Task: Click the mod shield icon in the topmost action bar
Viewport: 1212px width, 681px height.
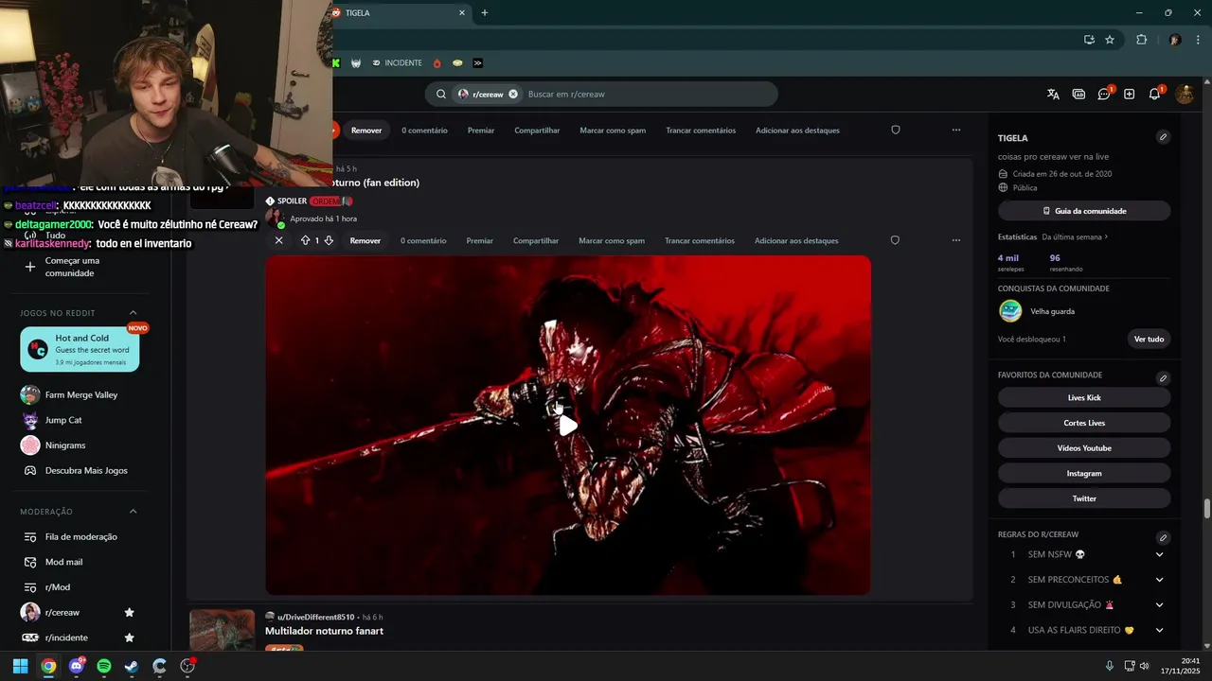Action: (896, 130)
